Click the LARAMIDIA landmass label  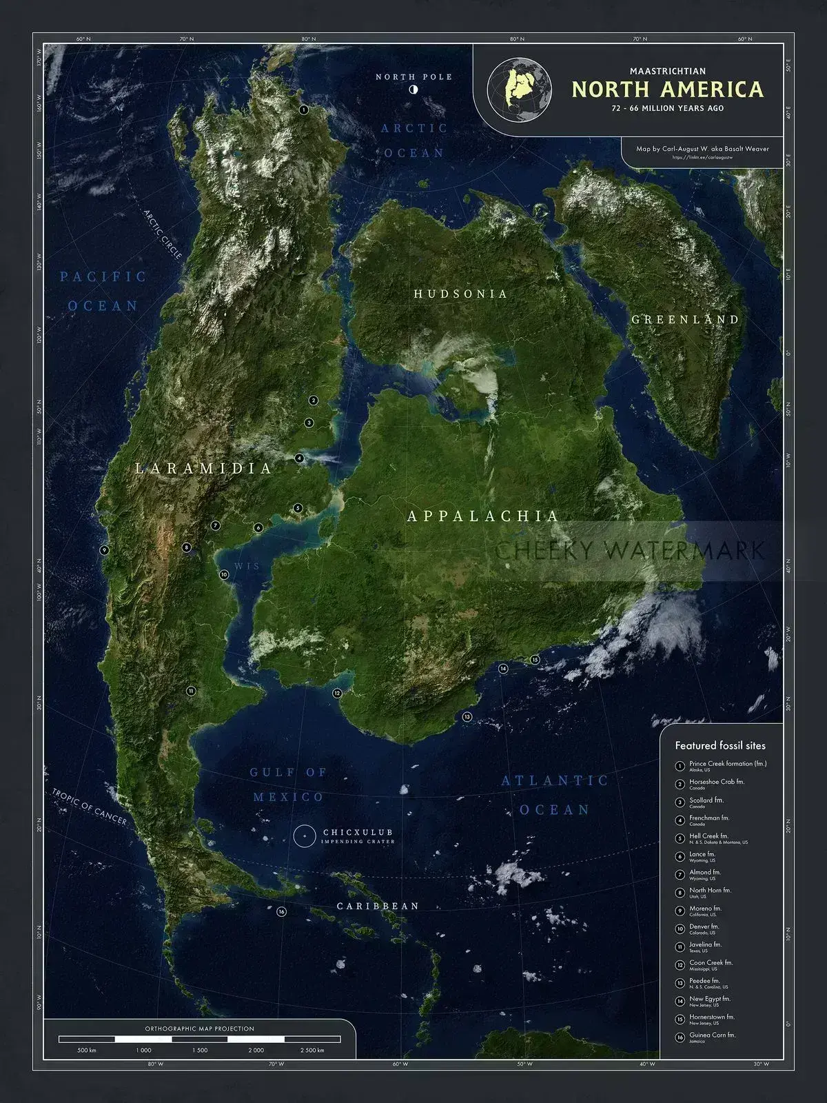pos(204,469)
